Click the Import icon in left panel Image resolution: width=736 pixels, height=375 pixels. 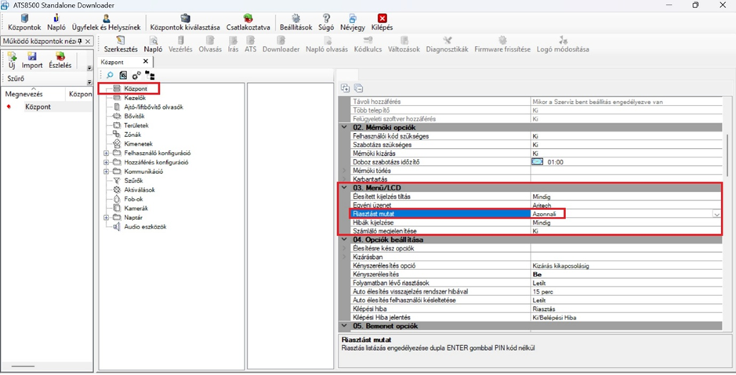tap(32, 57)
